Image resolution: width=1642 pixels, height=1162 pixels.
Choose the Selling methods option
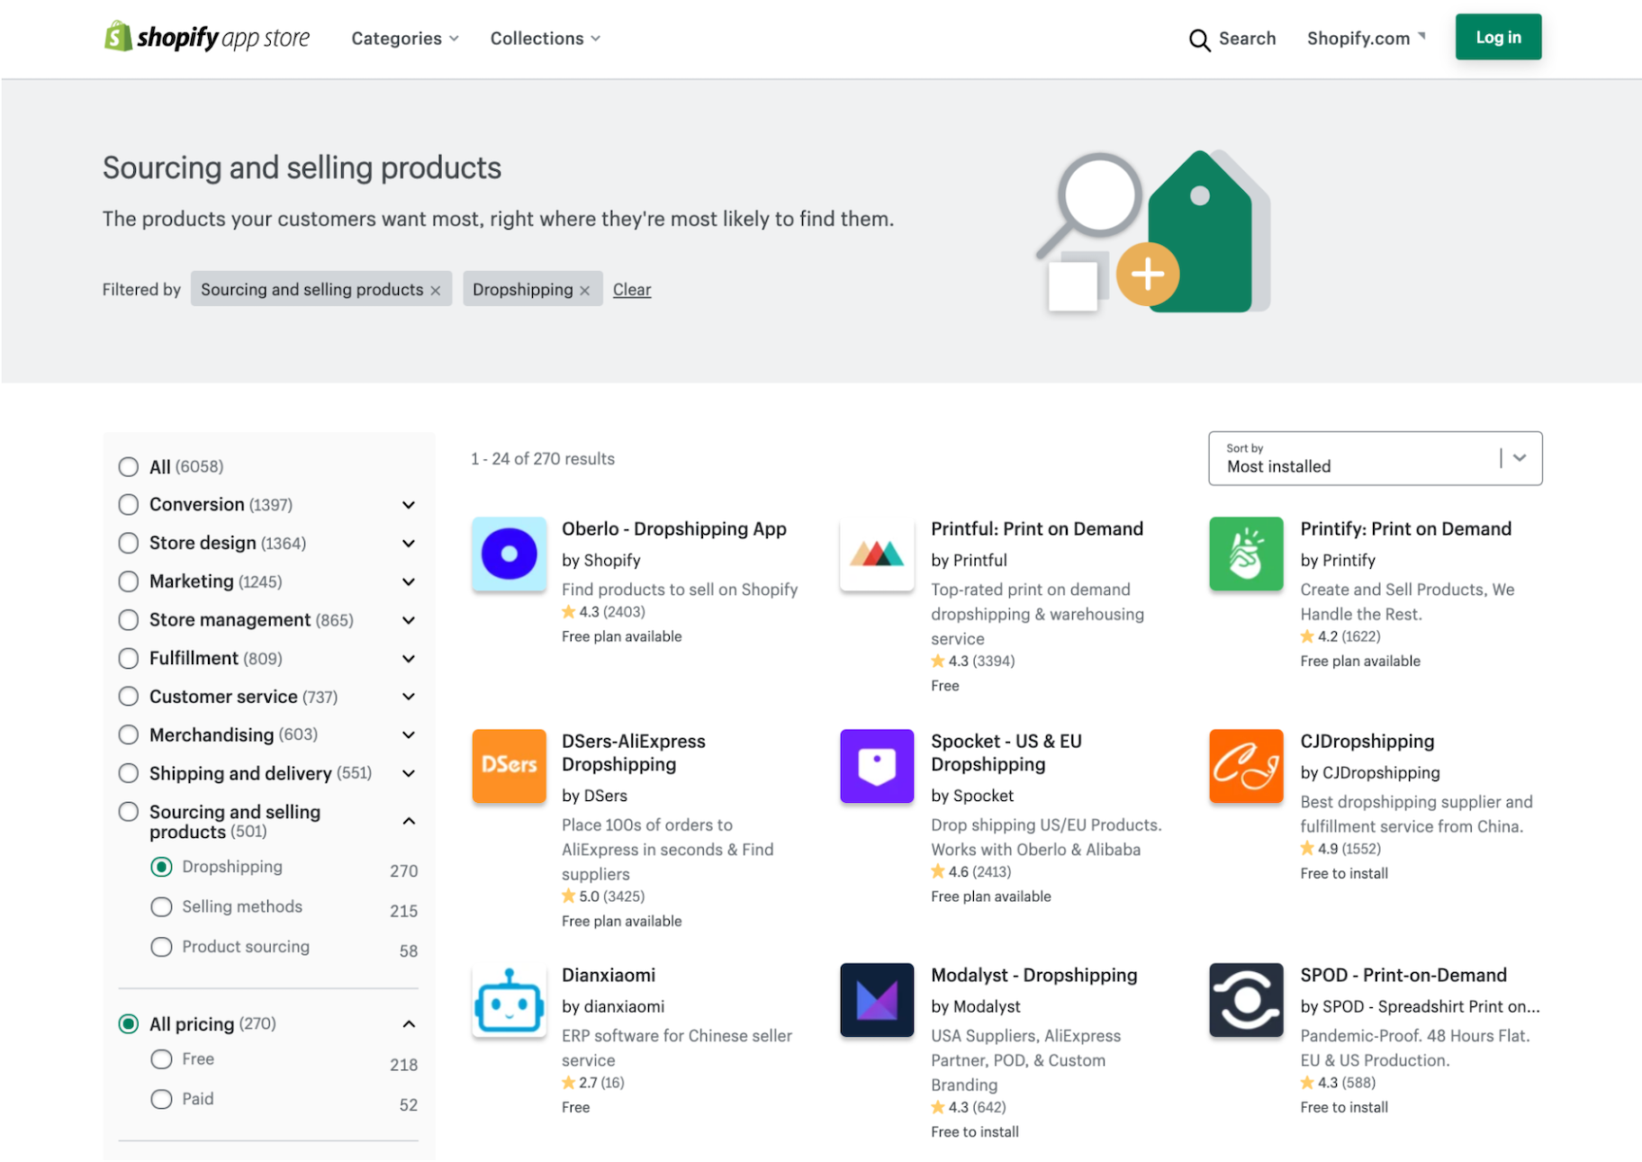click(x=161, y=906)
